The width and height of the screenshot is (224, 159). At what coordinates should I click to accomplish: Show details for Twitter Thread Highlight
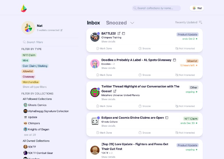pos(108,99)
